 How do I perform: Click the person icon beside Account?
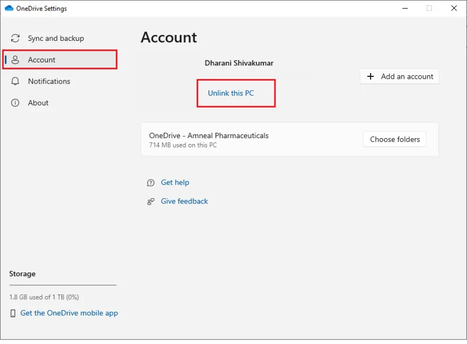point(15,60)
